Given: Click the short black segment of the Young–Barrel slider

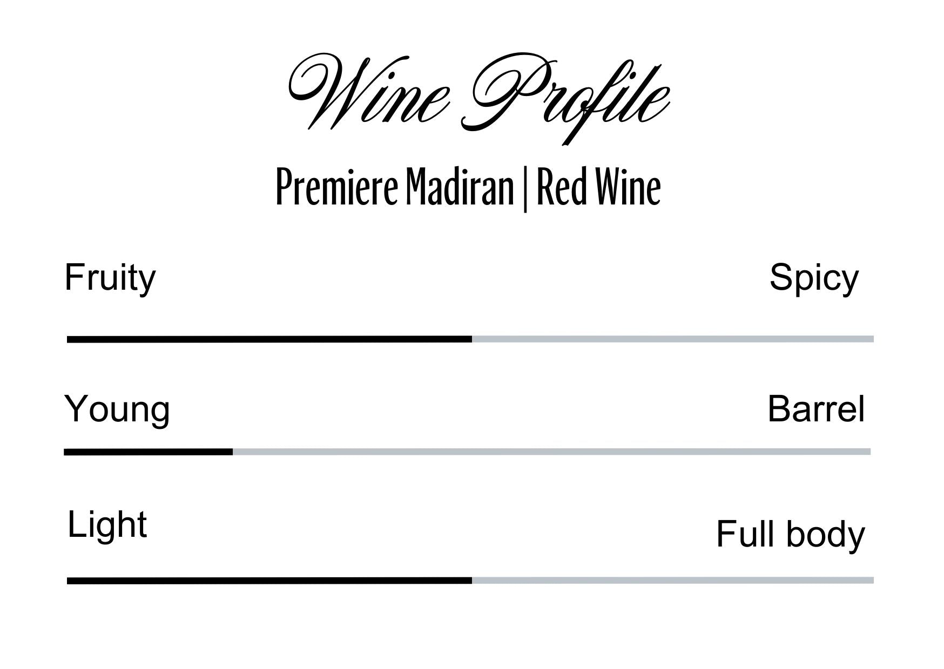Looking at the screenshot, I should (x=148, y=452).
